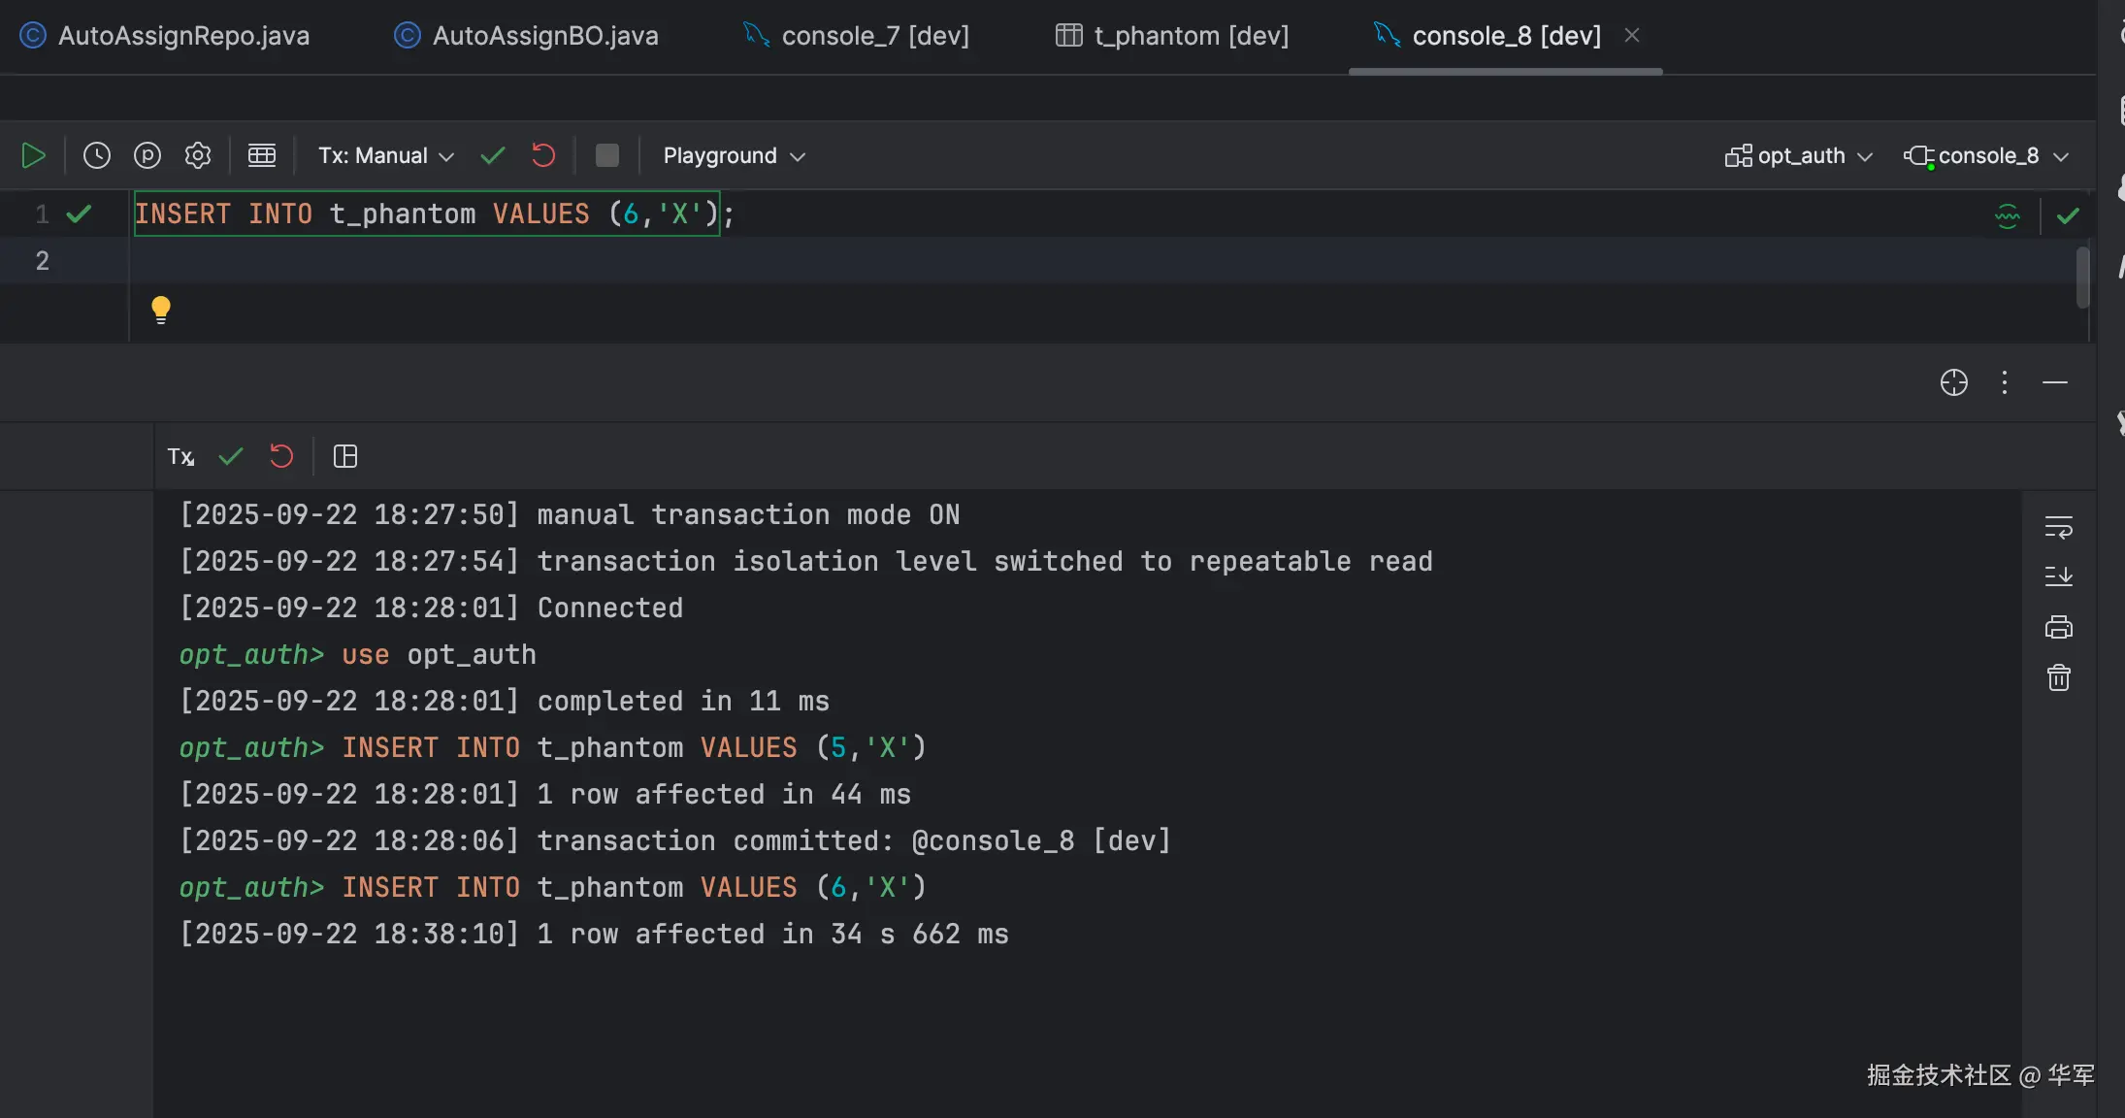Viewport: 2125px width, 1118px height.
Task: Open query history clock icon
Action: click(x=96, y=155)
